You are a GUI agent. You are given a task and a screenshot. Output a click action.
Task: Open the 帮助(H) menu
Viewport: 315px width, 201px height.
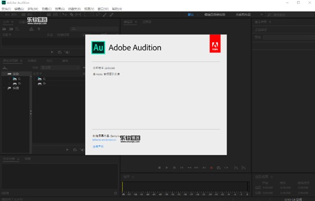coord(117,9)
